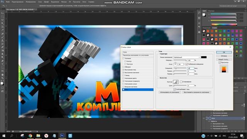247x139 pixels.
Task: Open the collapsed Character panel icon
Action: click(199, 23)
